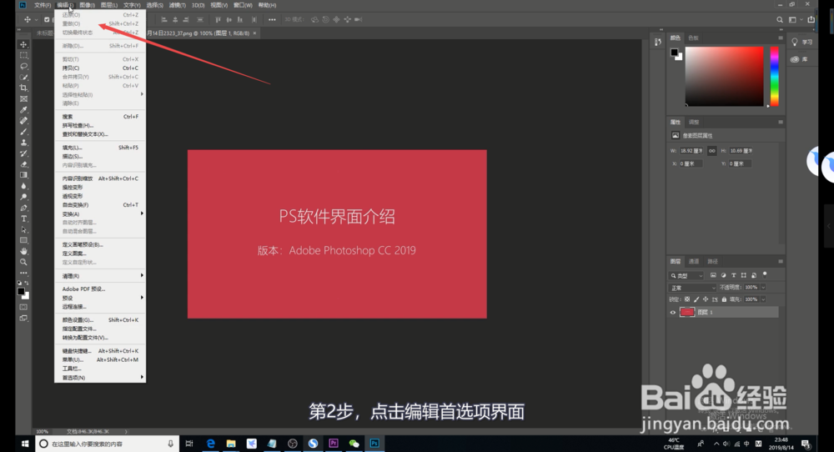Viewport: 834px width, 452px height.
Task: Hide layer 图层 1 via eye icon
Action: 673,313
